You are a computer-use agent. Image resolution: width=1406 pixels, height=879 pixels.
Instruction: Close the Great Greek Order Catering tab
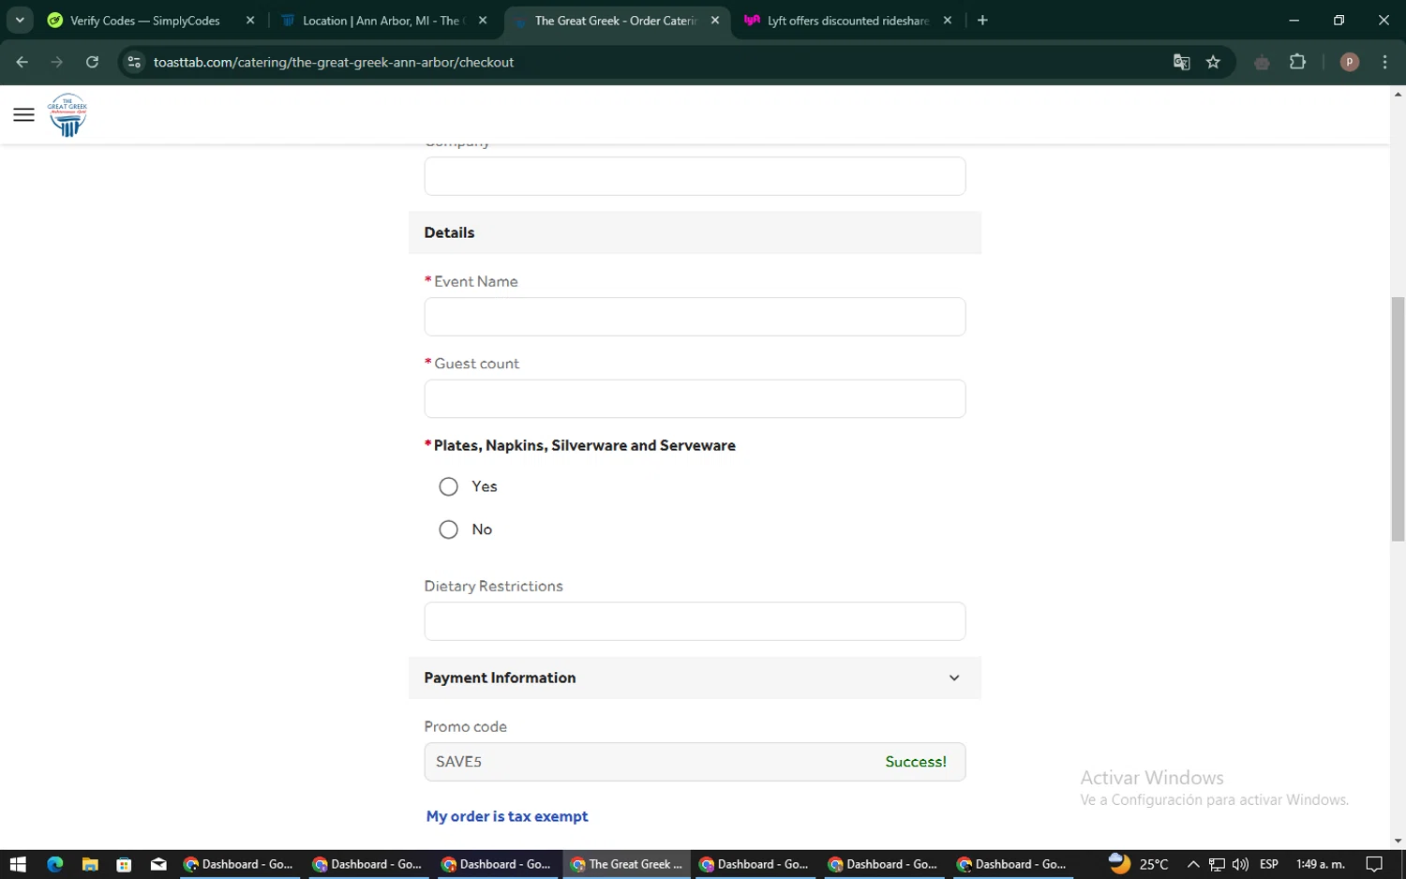(x=715, y=21)
